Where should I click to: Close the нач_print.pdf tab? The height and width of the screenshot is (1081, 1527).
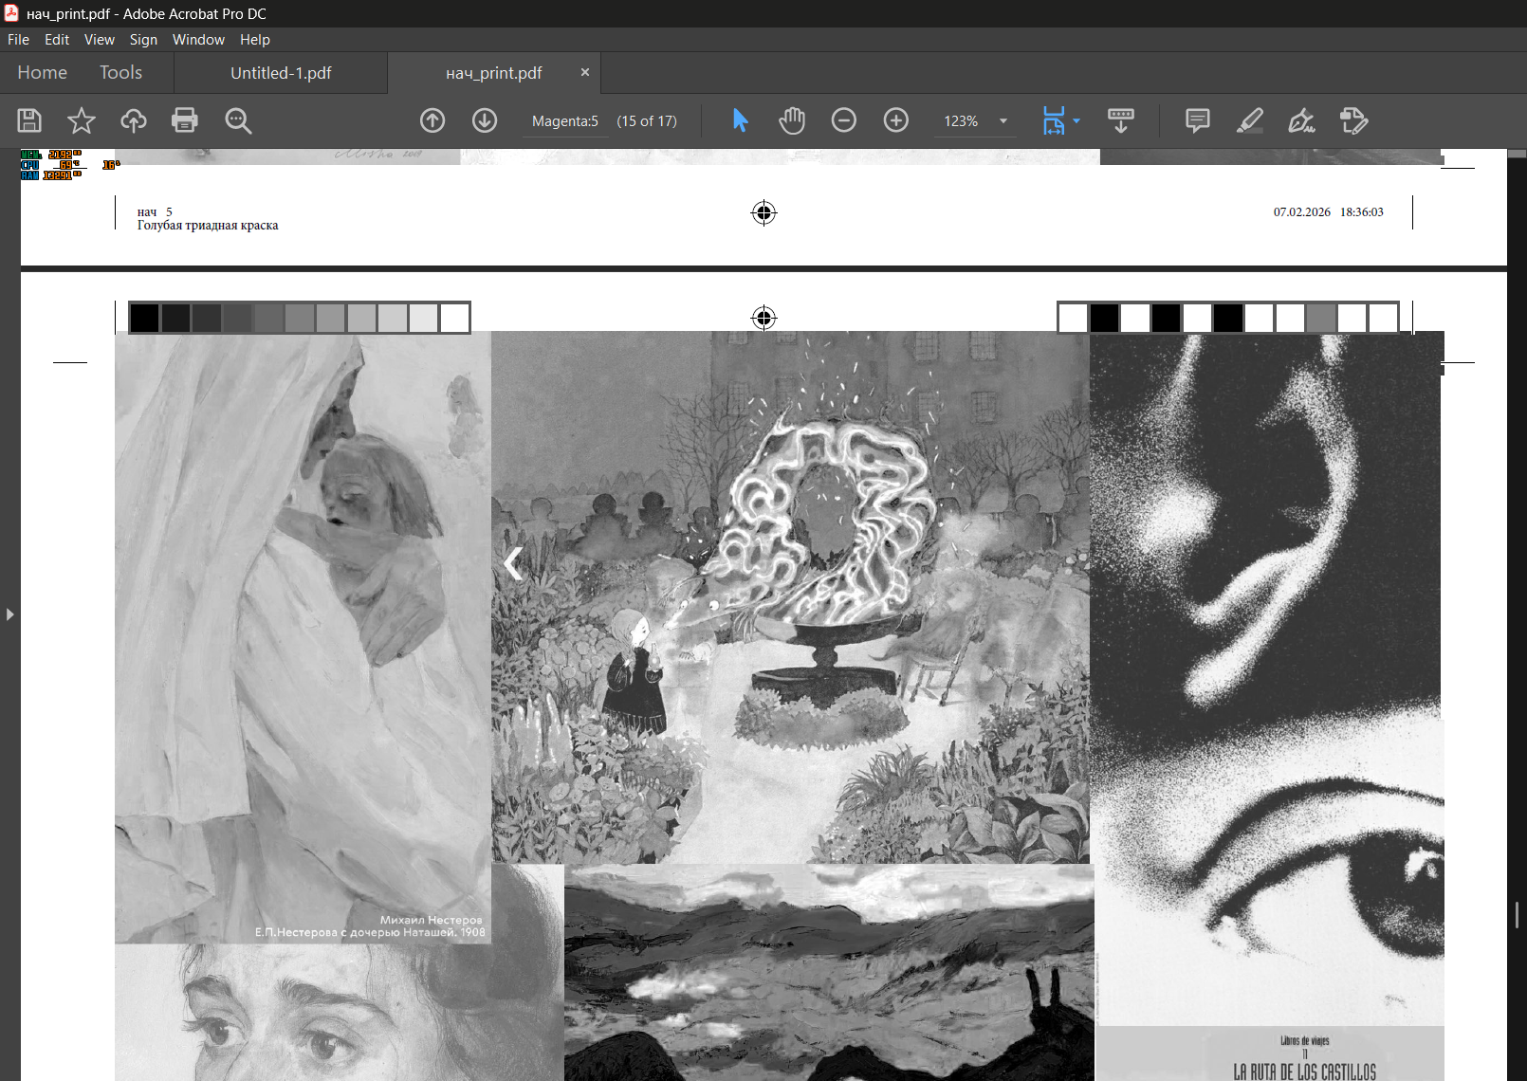click(585, 72)
